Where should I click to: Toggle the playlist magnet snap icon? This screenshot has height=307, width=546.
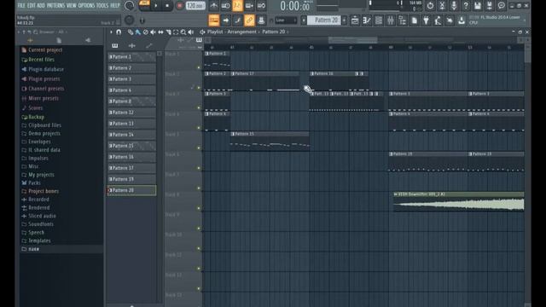coord(119,32)
